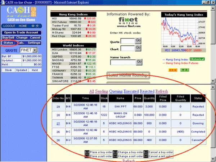Switch language to Chinese 中文
The height and width of the screenshot is (162, 216).
point(35,26)
